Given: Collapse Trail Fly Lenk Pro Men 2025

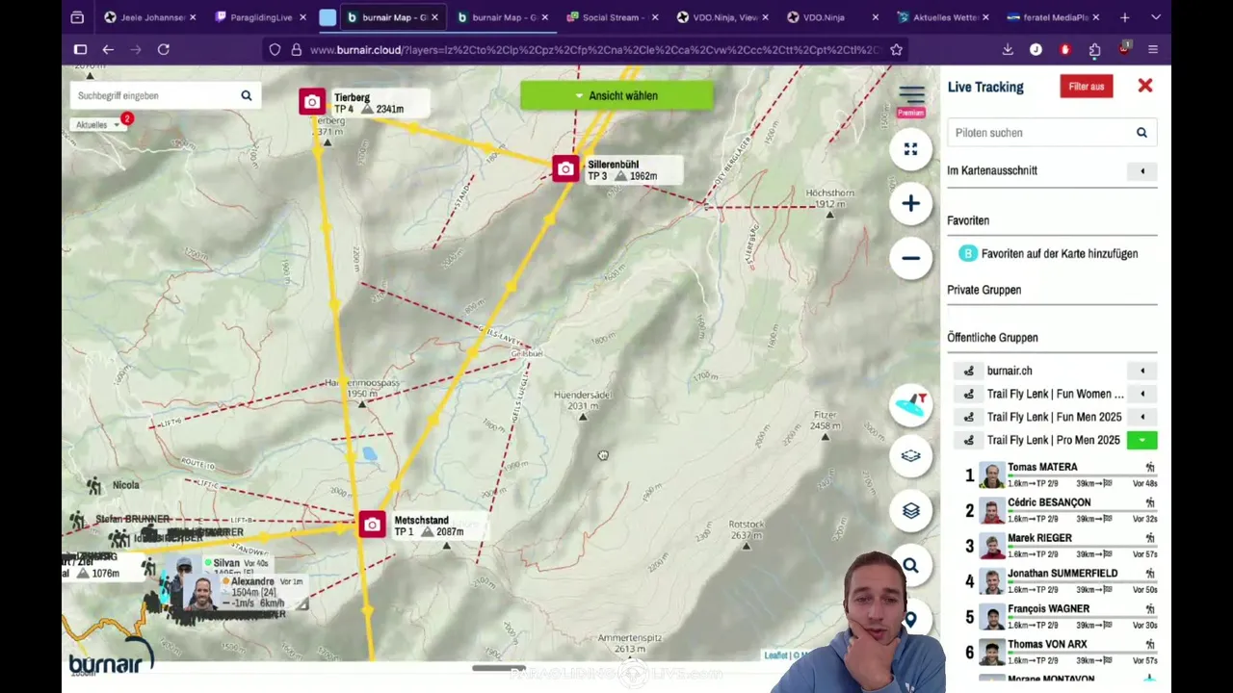Looking at the screenshot, I should coord(1142,440).
